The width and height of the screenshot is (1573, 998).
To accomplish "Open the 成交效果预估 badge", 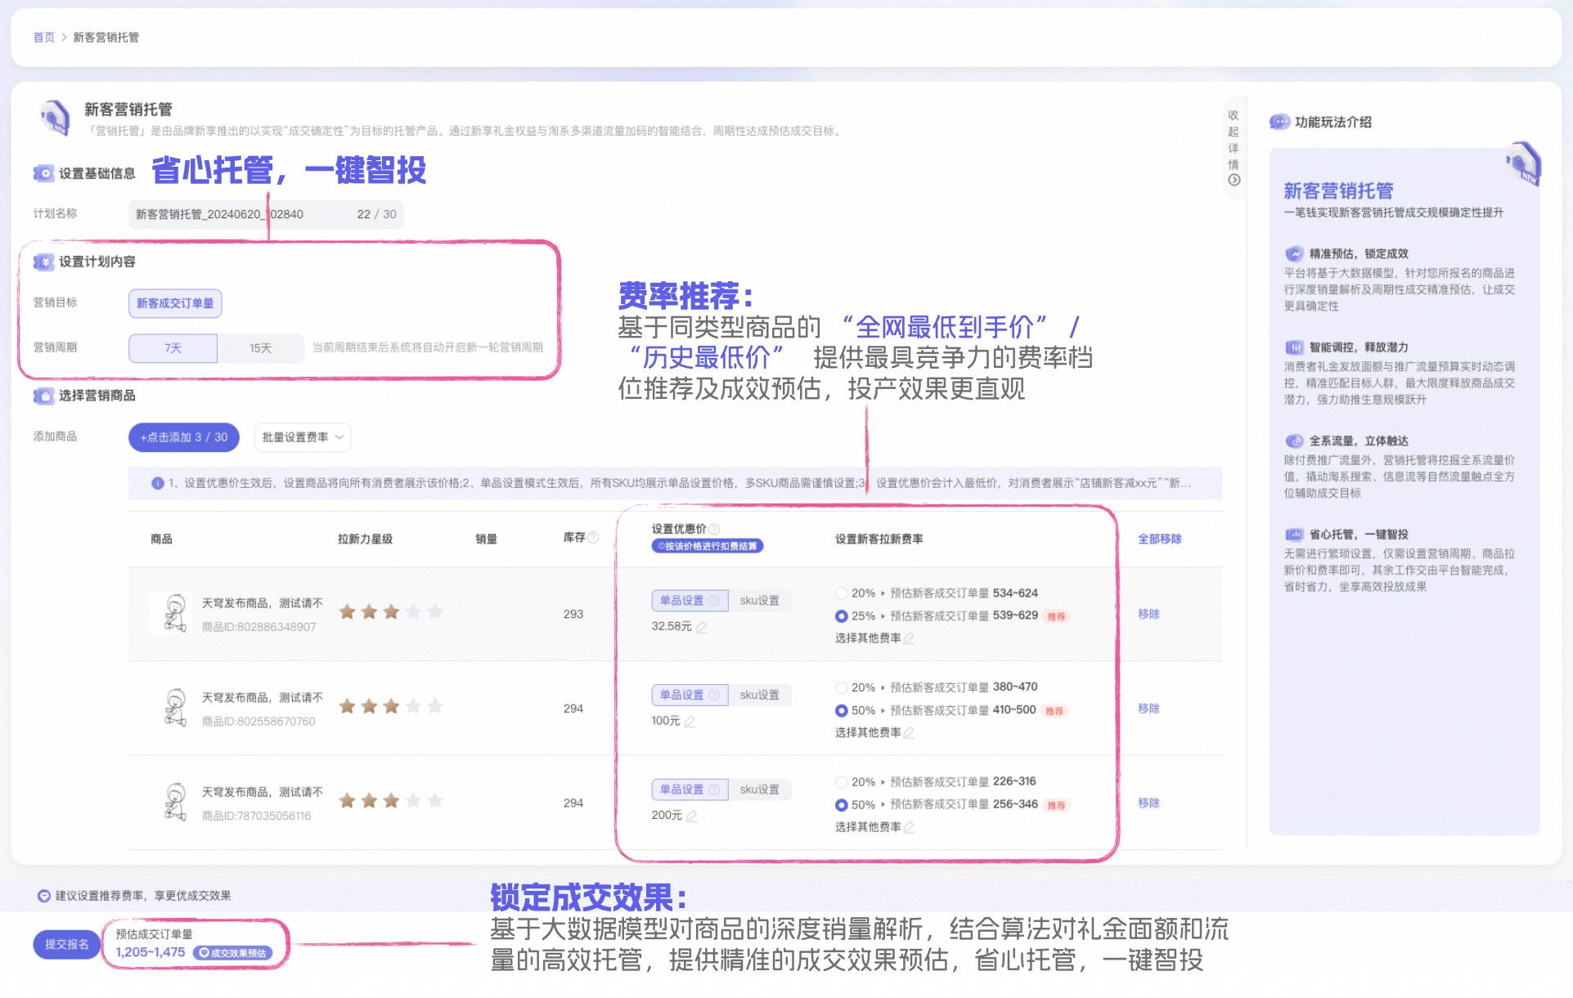I will click(234, 953).
